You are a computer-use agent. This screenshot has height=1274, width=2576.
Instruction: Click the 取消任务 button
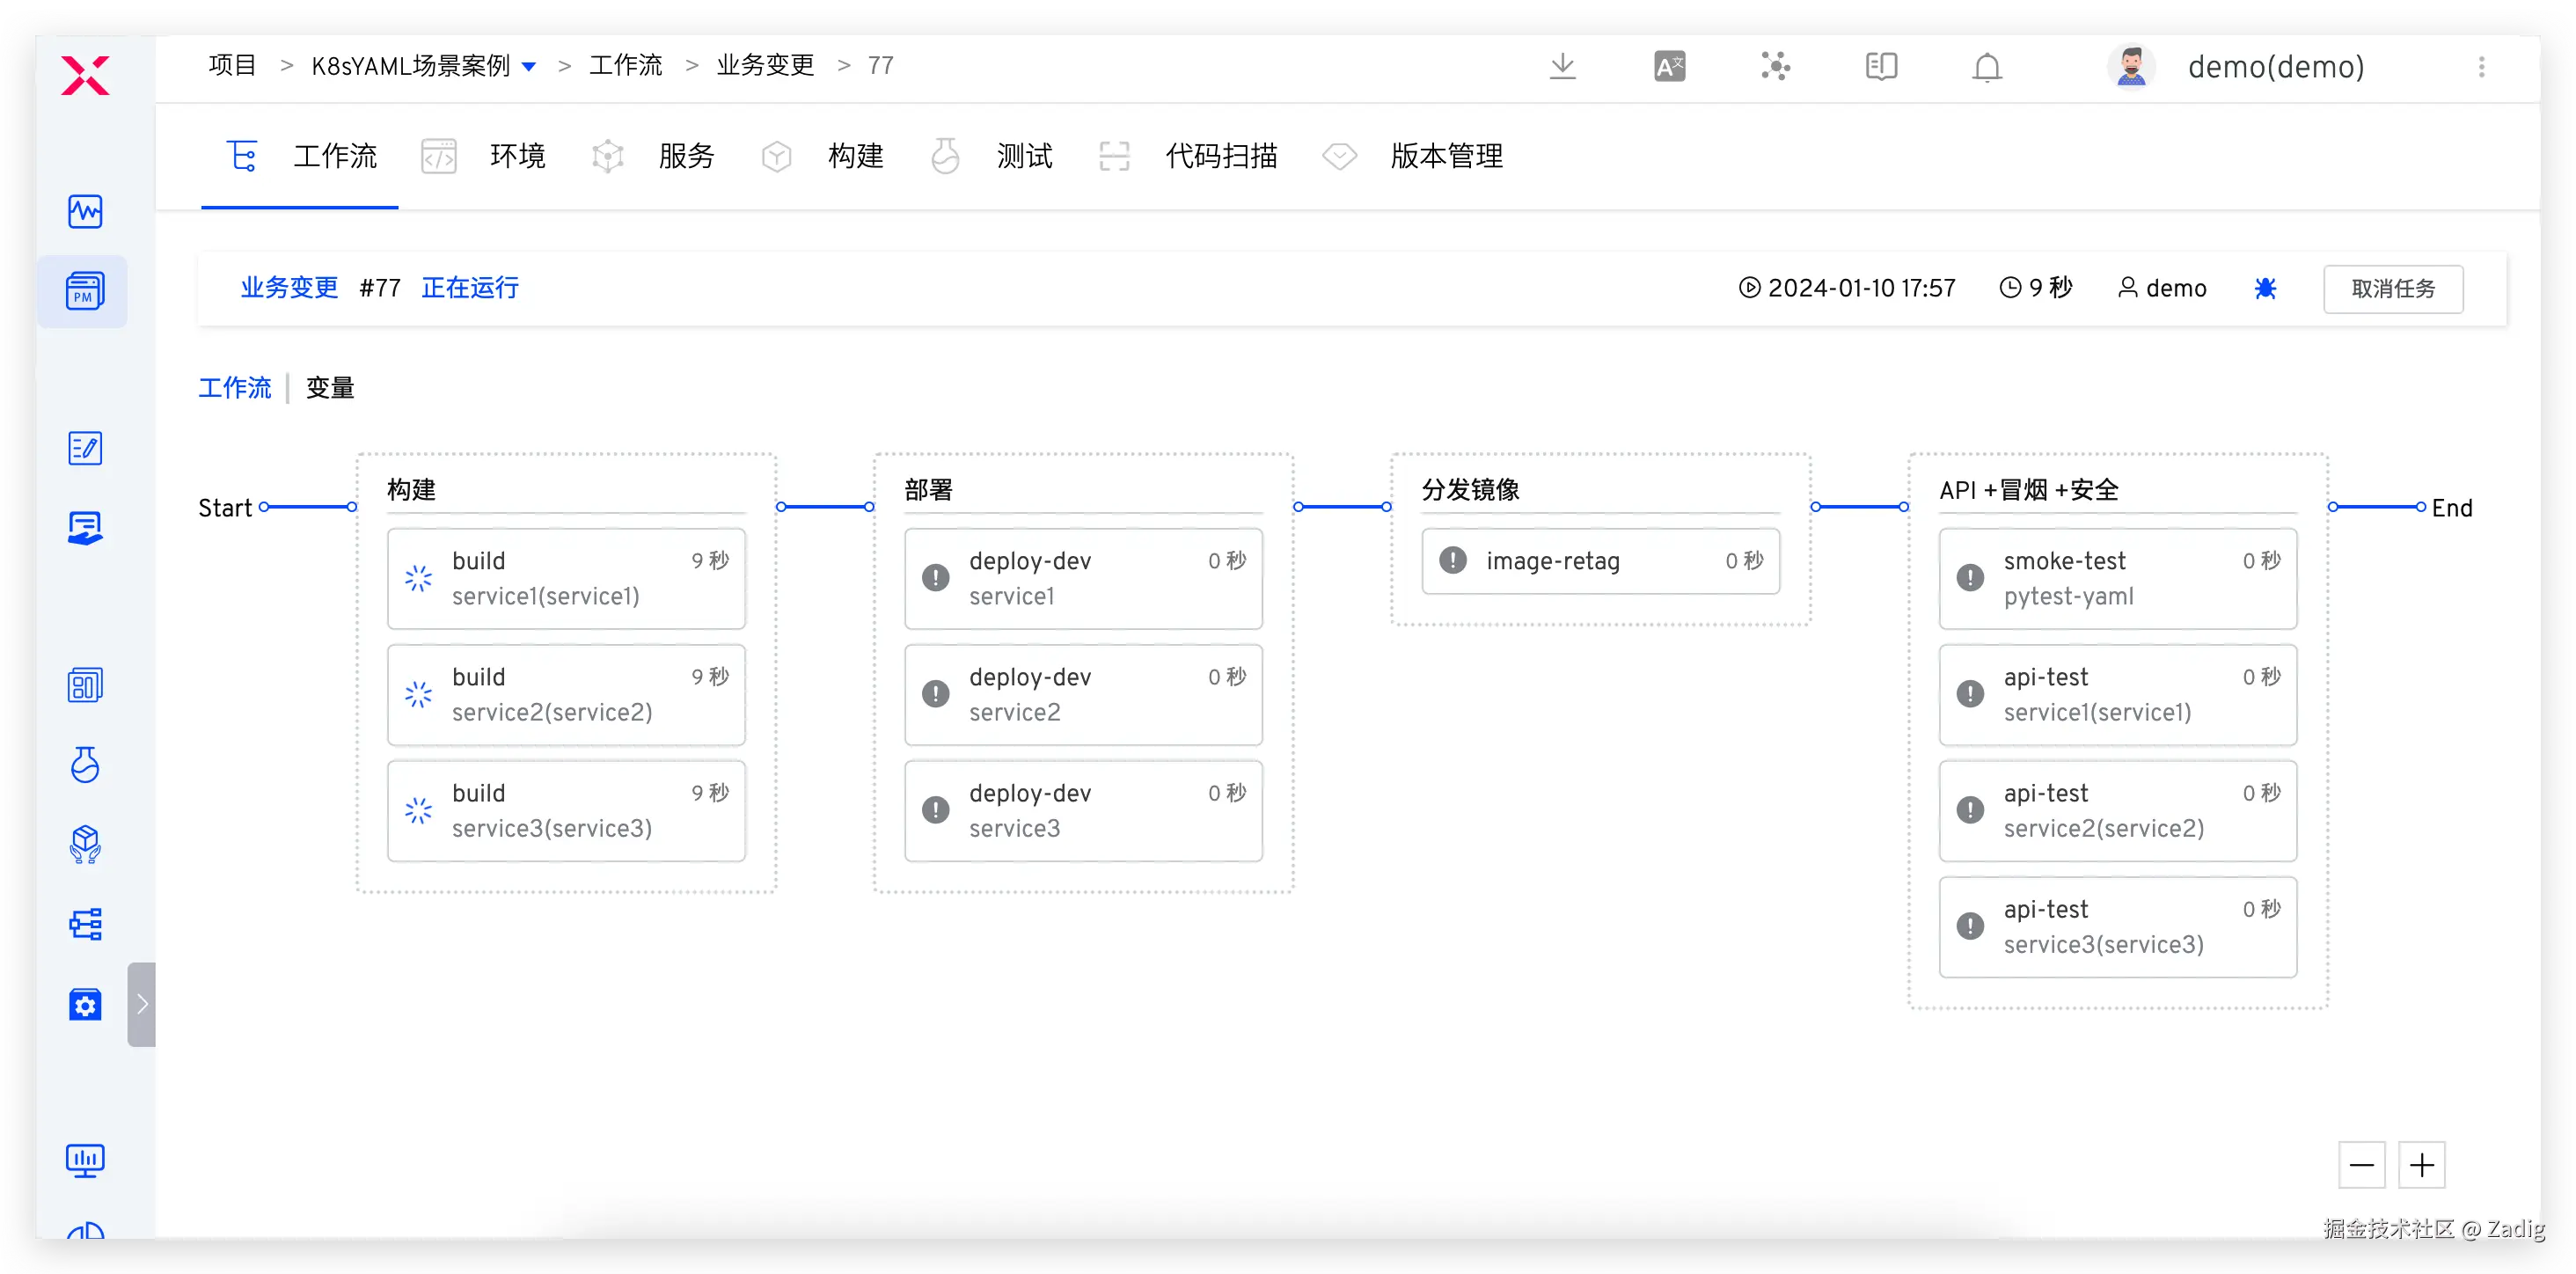[2392, 289]
